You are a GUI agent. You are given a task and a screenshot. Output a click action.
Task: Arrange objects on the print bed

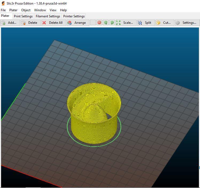tap(77, 23)
